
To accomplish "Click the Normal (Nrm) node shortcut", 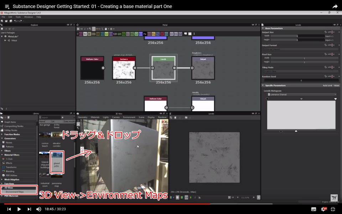I will coord(141,34).
